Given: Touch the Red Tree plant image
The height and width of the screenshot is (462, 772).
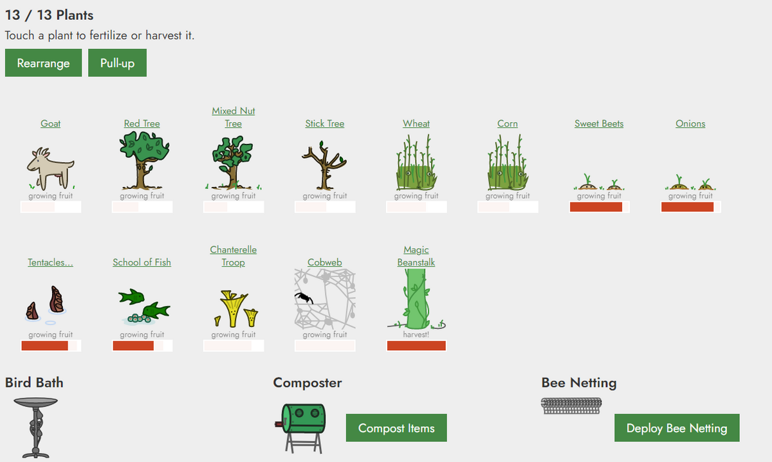Looking at the screenshot, I should pos(142,160).
